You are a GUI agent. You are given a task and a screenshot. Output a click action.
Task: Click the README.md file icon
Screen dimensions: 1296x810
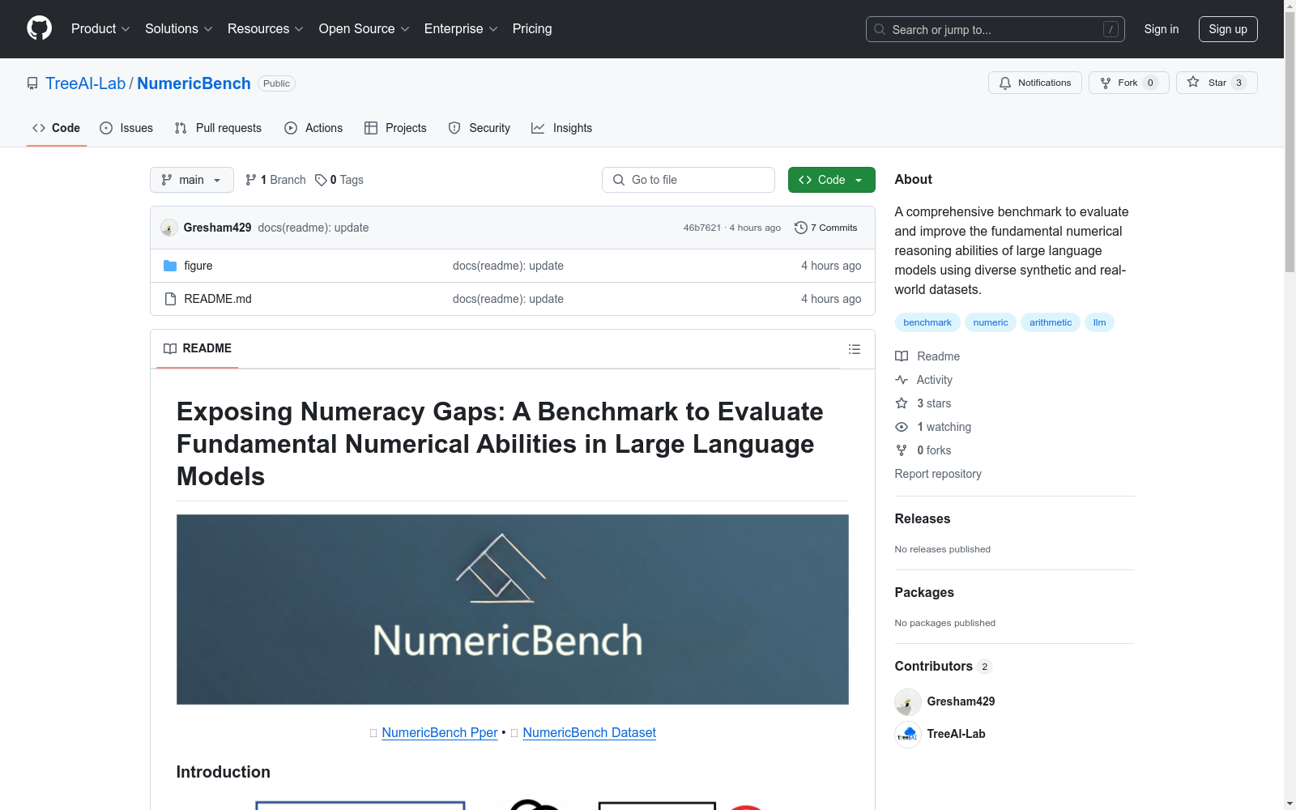pos(170,299)
